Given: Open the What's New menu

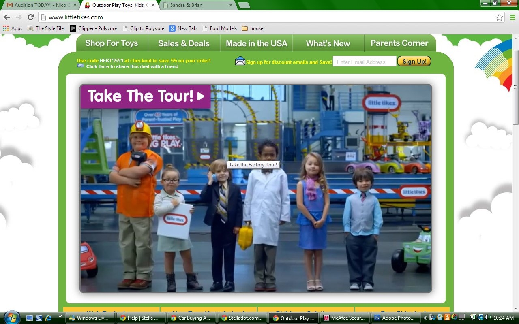Looking at the screenshot, I should 328,43.
